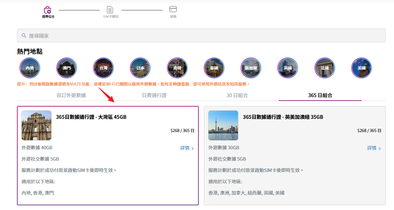The width and height of the screenshot is (394, 210).
Task: Select the 新加坡 destination circle icon
Action: pyautogui.click(x=251, y=68)
